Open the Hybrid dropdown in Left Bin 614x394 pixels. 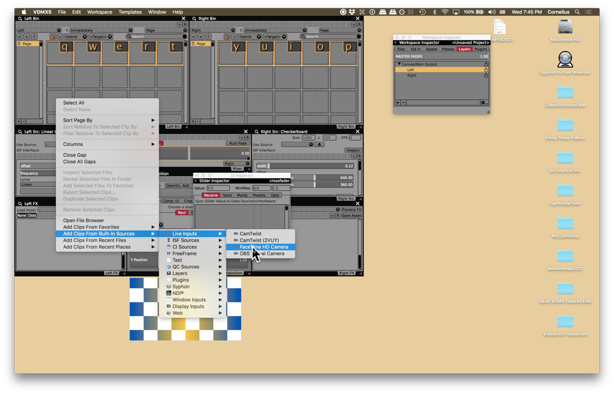[76, 36]
